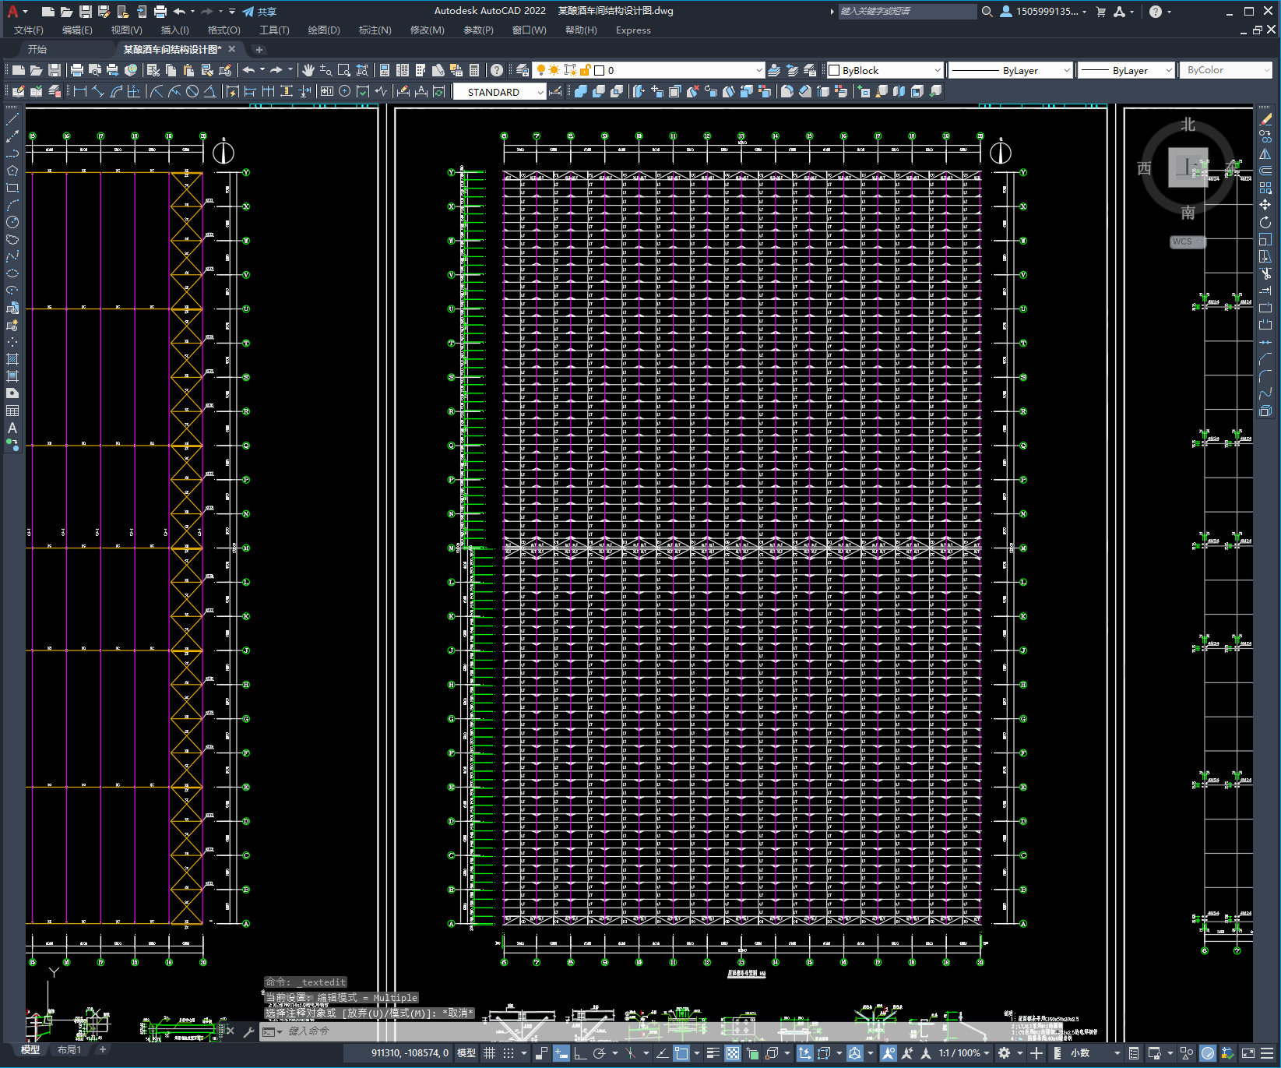Open the WCS coordinate system dropdown
Image resolution: width=1281 pixels, height=1068 pixels.
1188,241
